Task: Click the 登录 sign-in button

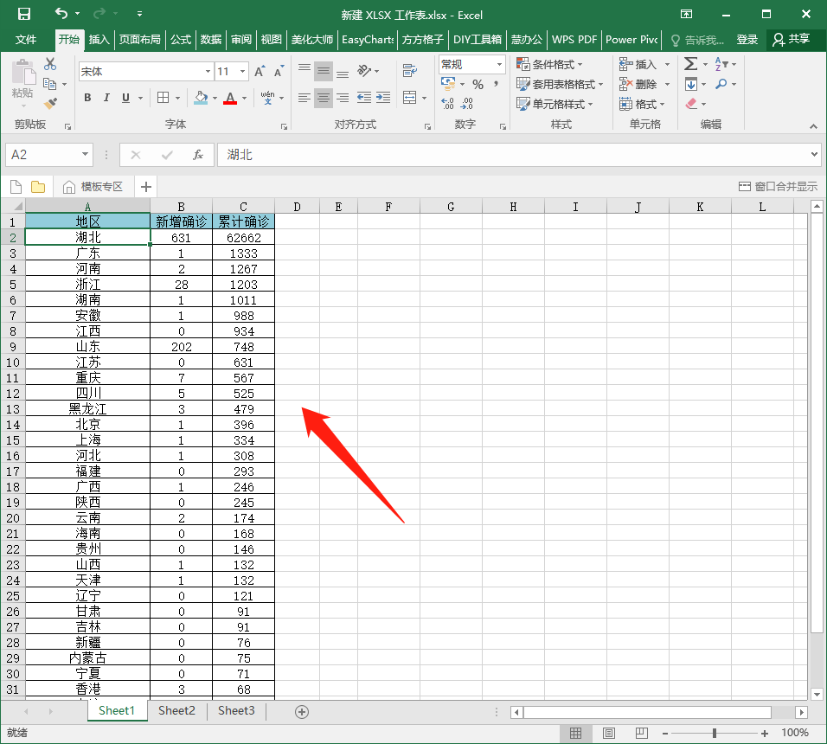Action: click(747, 40)
